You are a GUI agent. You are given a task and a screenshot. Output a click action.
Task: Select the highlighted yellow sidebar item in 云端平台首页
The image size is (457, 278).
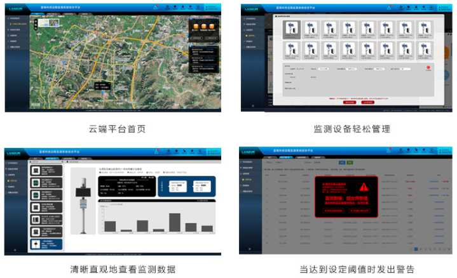tap(18, 24)
